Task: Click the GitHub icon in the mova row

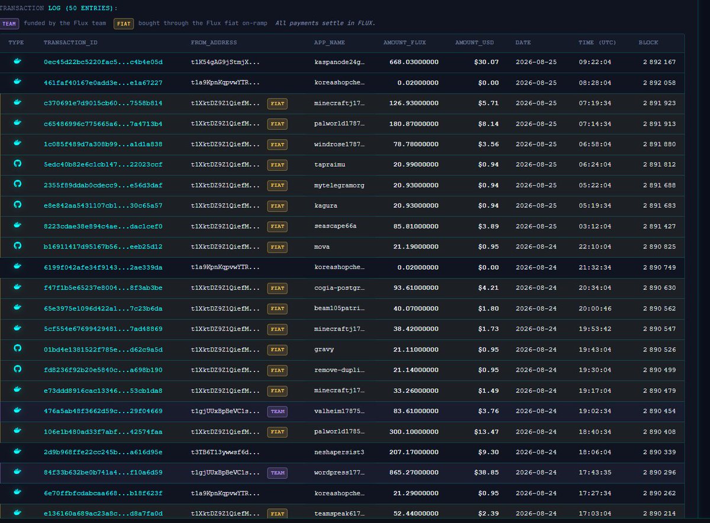Action: click(17, 247)
